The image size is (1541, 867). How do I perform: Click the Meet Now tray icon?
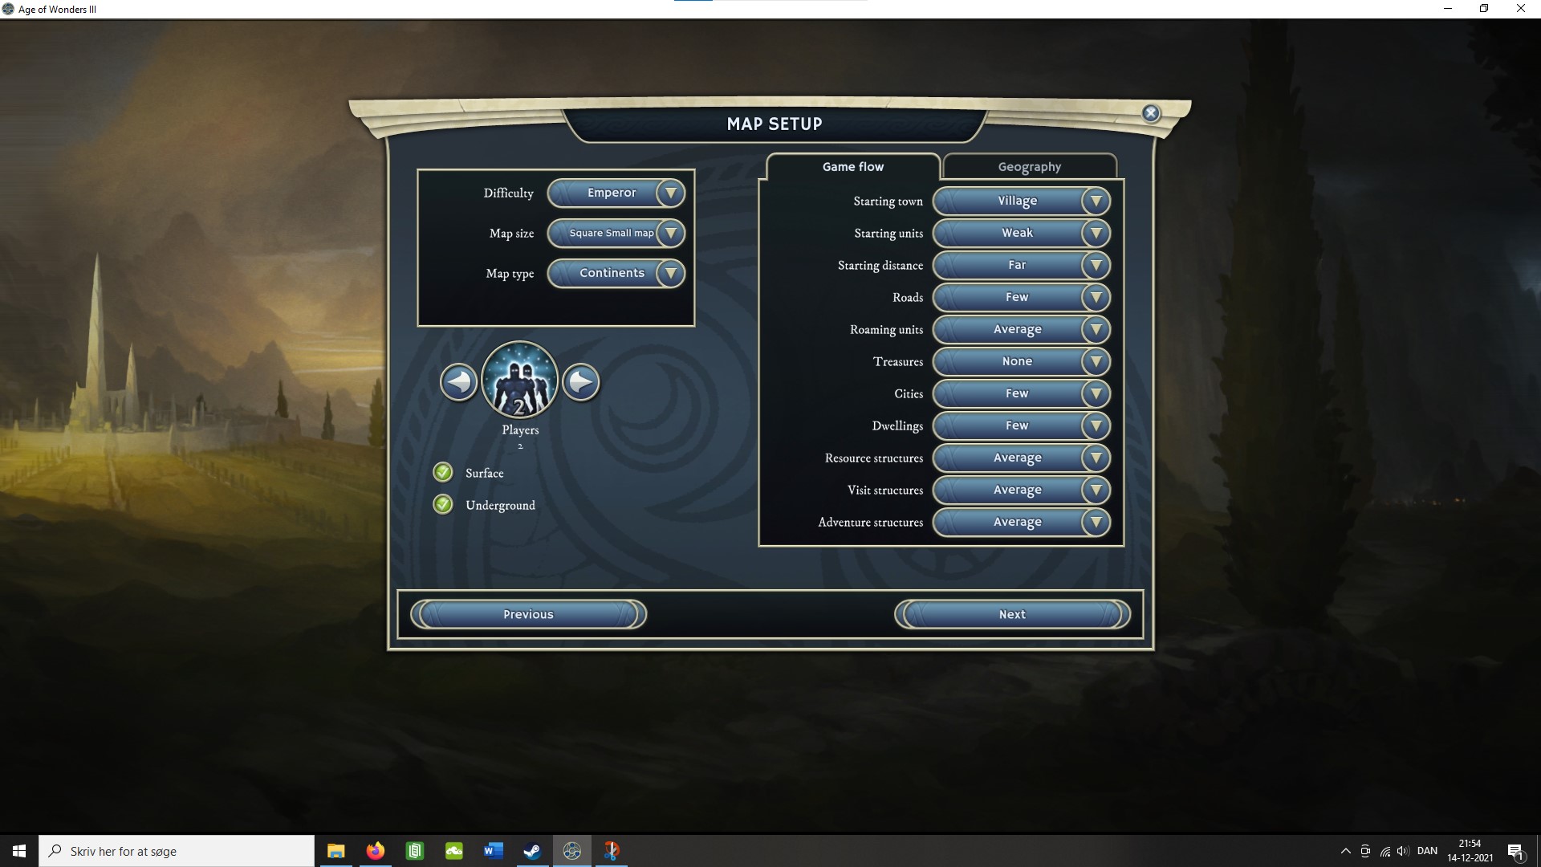pos(1365,851)
